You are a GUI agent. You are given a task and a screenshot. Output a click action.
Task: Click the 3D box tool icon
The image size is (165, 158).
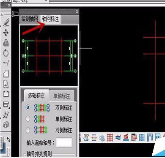coord(6,125)
